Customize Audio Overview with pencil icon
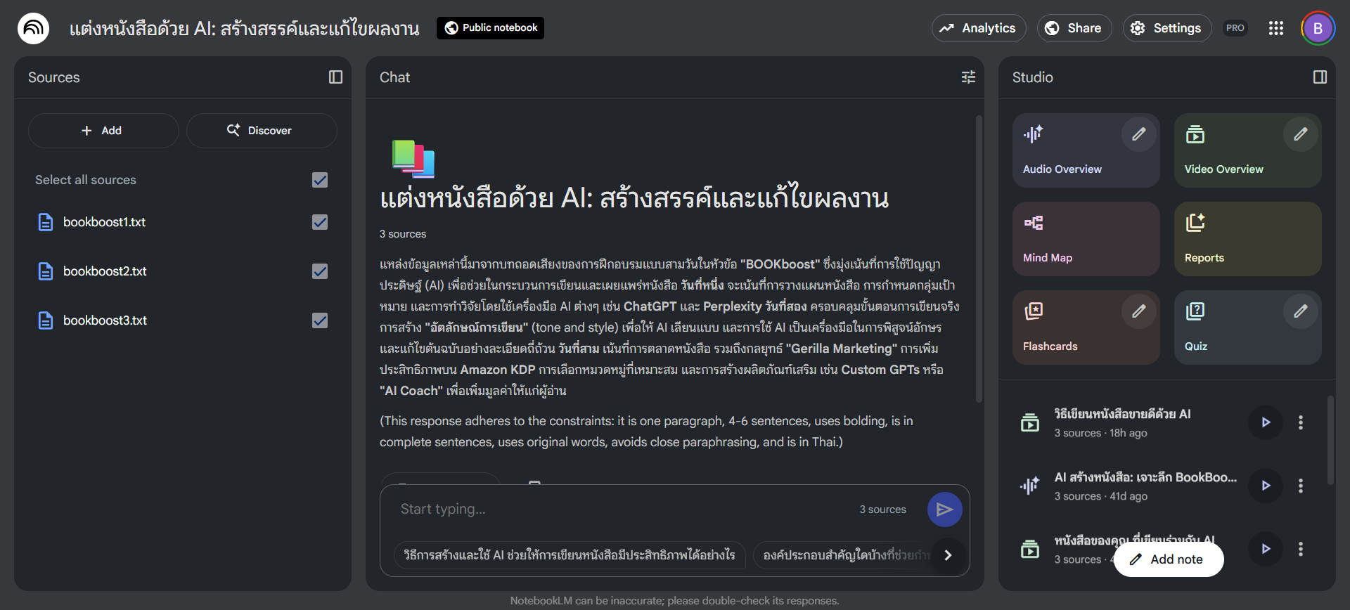The height and width of the screenshot is (610, 1350). pos(1139,134)
